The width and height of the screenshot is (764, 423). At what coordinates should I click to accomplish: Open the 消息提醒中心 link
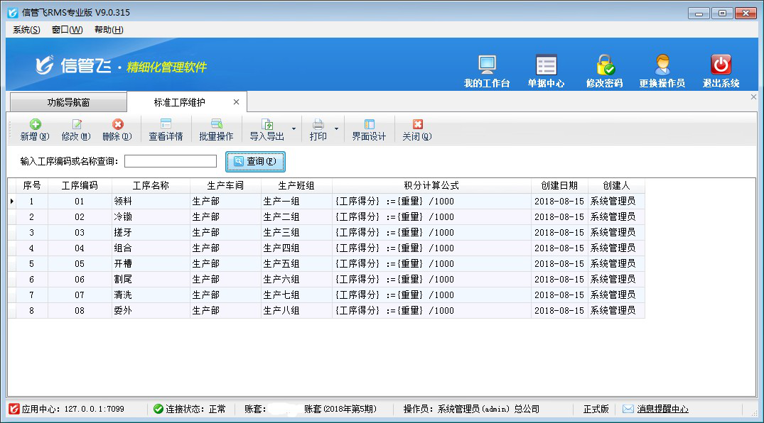coord(662,410)
